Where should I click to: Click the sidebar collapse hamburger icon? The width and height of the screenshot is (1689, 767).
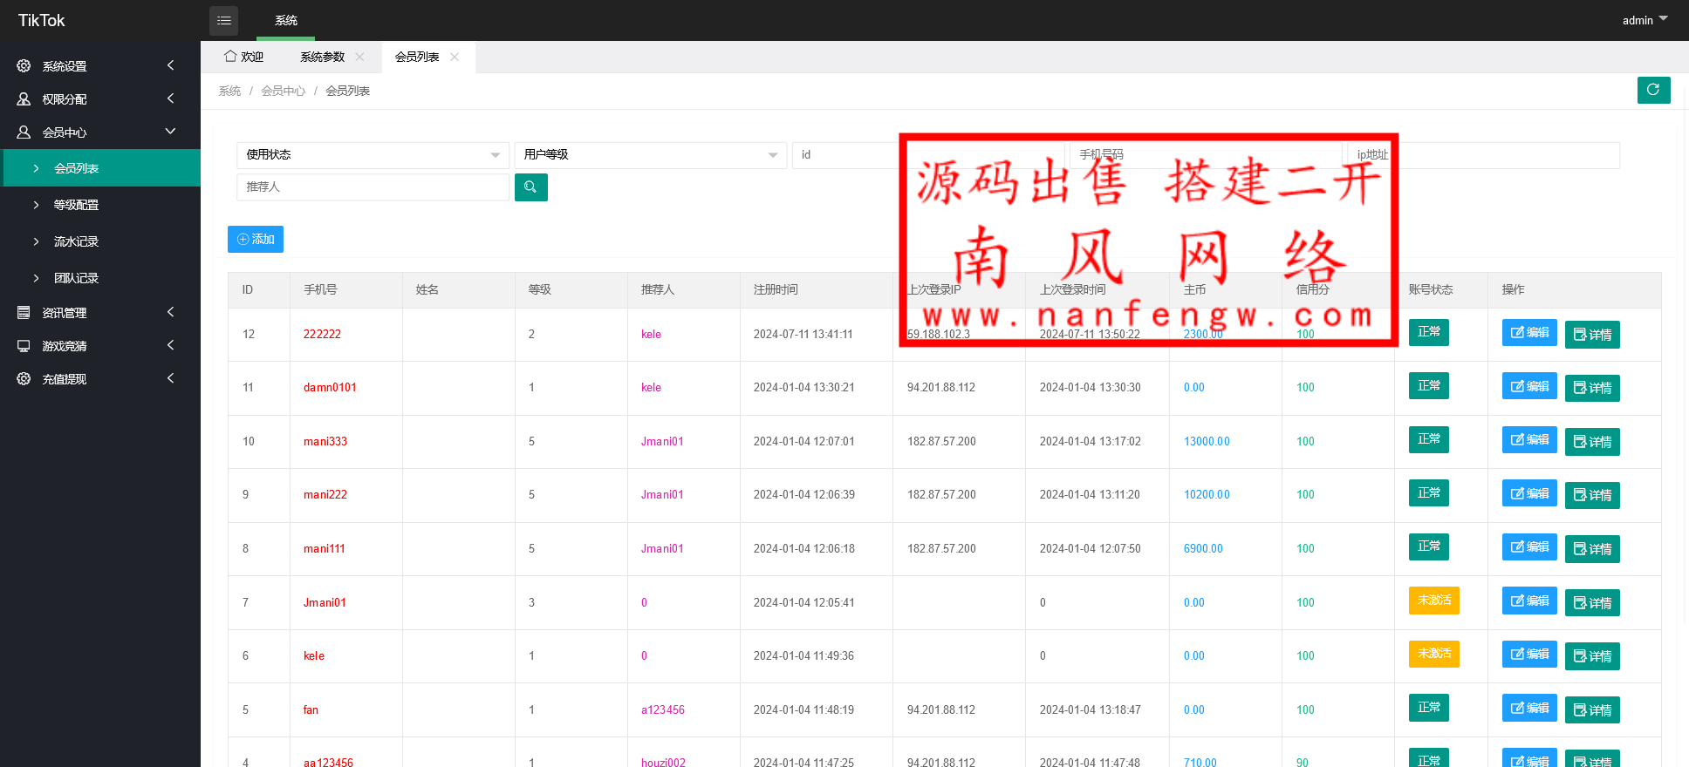click(223, 20)
